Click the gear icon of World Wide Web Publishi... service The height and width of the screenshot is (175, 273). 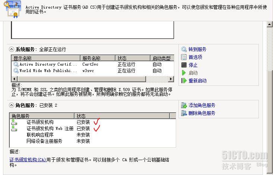[16, 71]
